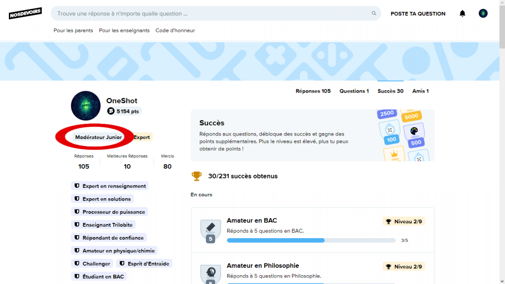Screen dimensions: 505x284
Task: Click the Réponses 105 stat
Action: (x=84, y=162)
